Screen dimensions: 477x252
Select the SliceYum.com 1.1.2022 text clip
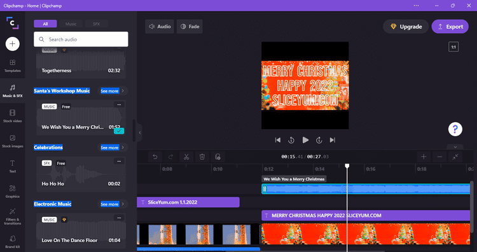point(188,202)
